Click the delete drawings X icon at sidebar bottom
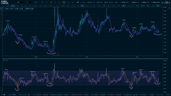Viewport: 171px width, 96px height. point(1,92)
